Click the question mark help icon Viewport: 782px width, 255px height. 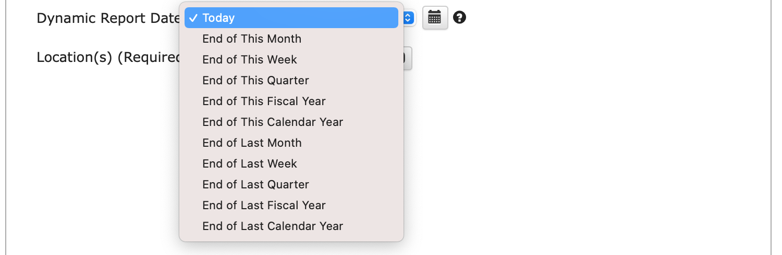(x=459, y=18)
